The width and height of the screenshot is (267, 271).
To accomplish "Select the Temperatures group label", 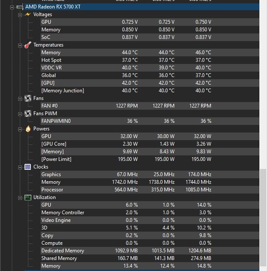I will (x=48, y=45).
